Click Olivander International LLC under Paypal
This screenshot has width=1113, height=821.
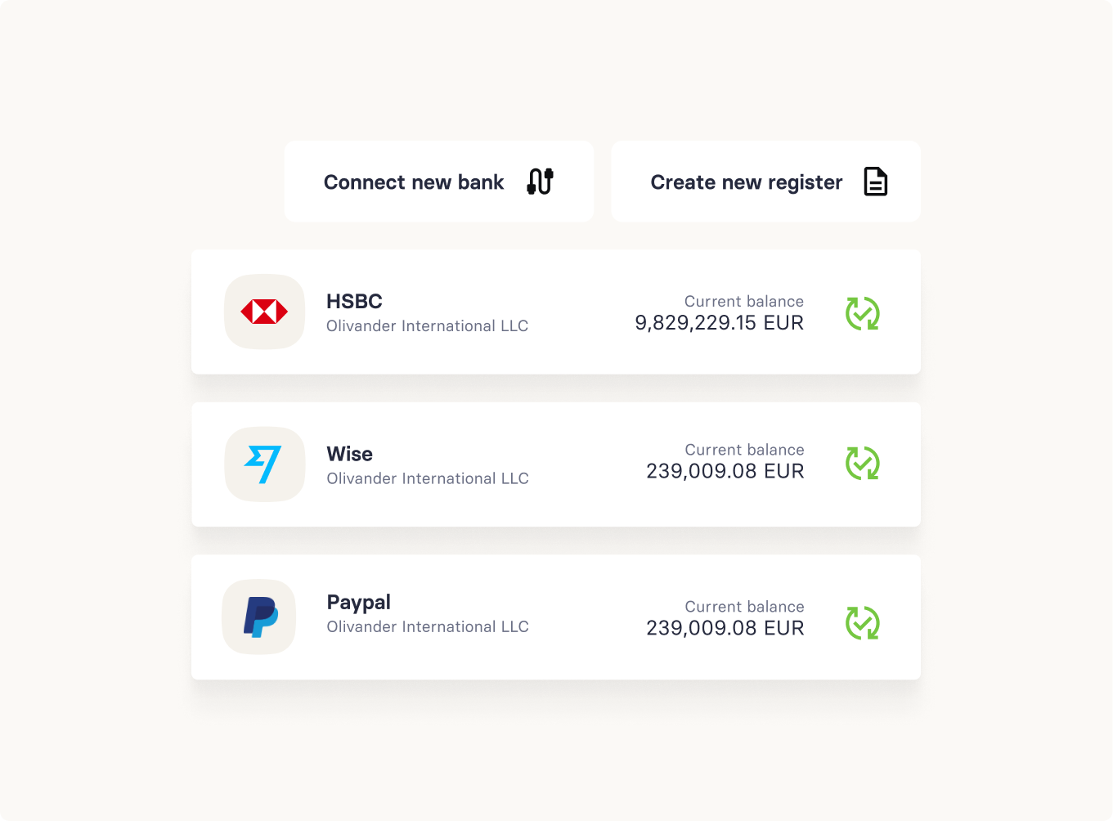428,626
